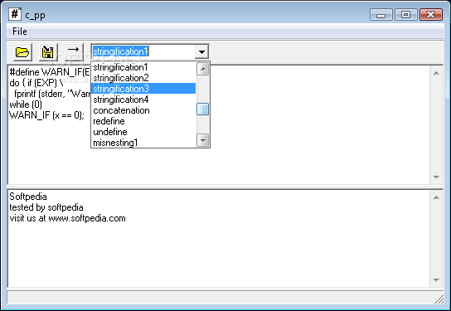Click the window resize grip corner

(439, 299)
